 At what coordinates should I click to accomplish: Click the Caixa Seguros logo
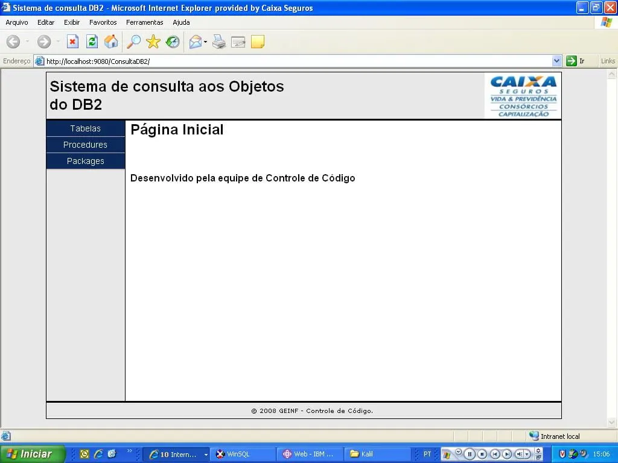coord(523,96)
